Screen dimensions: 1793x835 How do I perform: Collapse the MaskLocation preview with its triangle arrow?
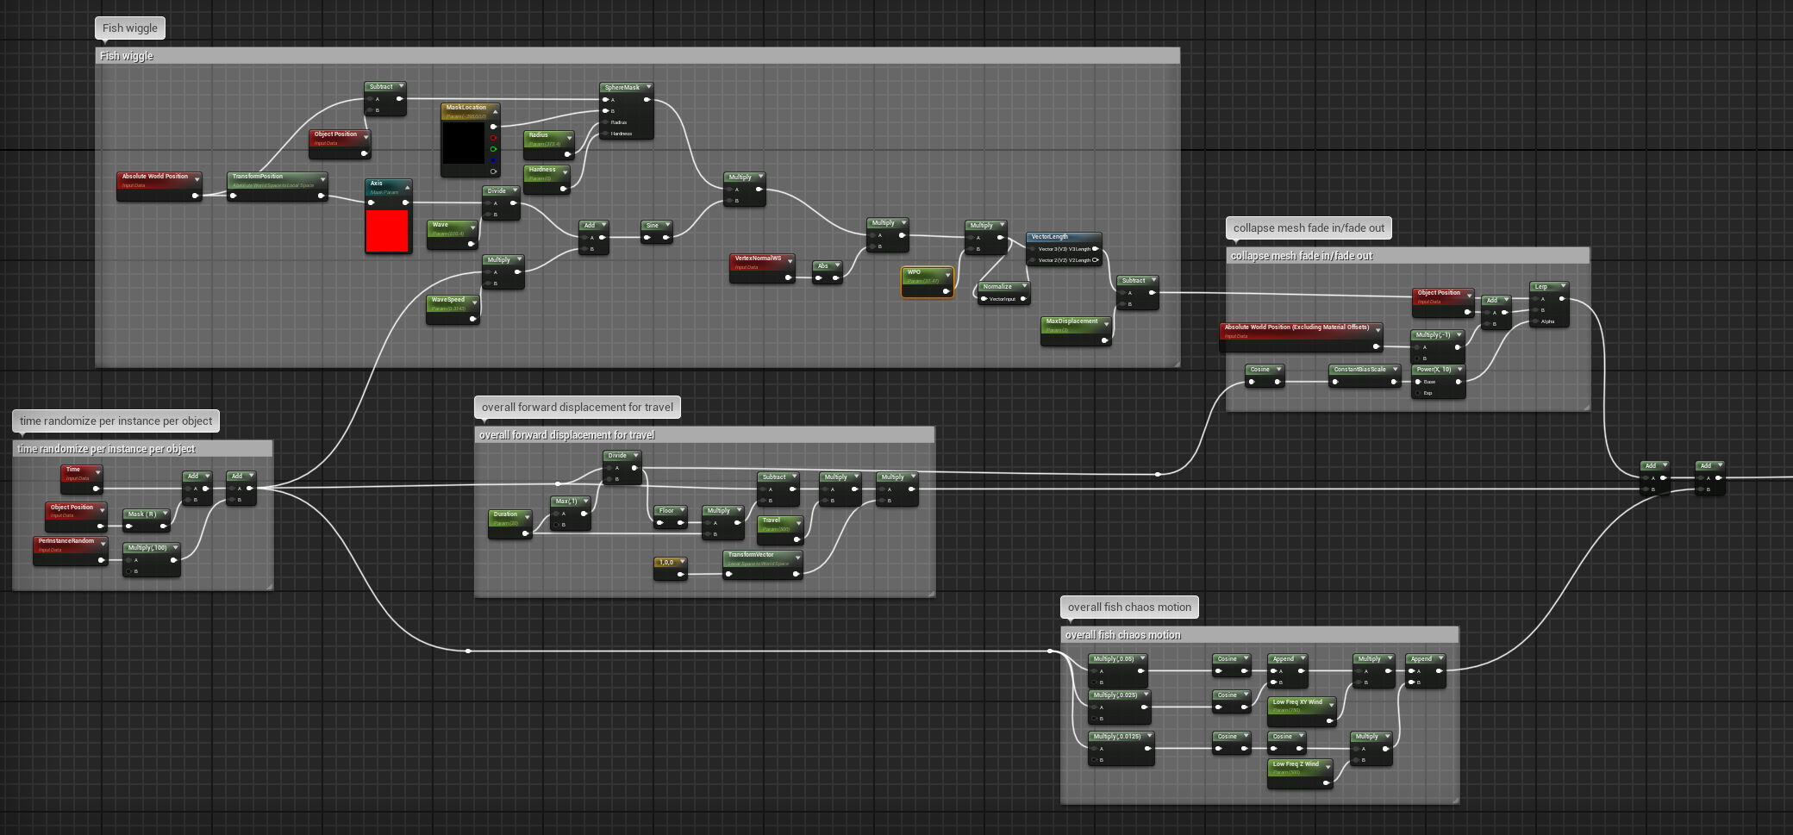pyautogui.click(x=496, y=111)
